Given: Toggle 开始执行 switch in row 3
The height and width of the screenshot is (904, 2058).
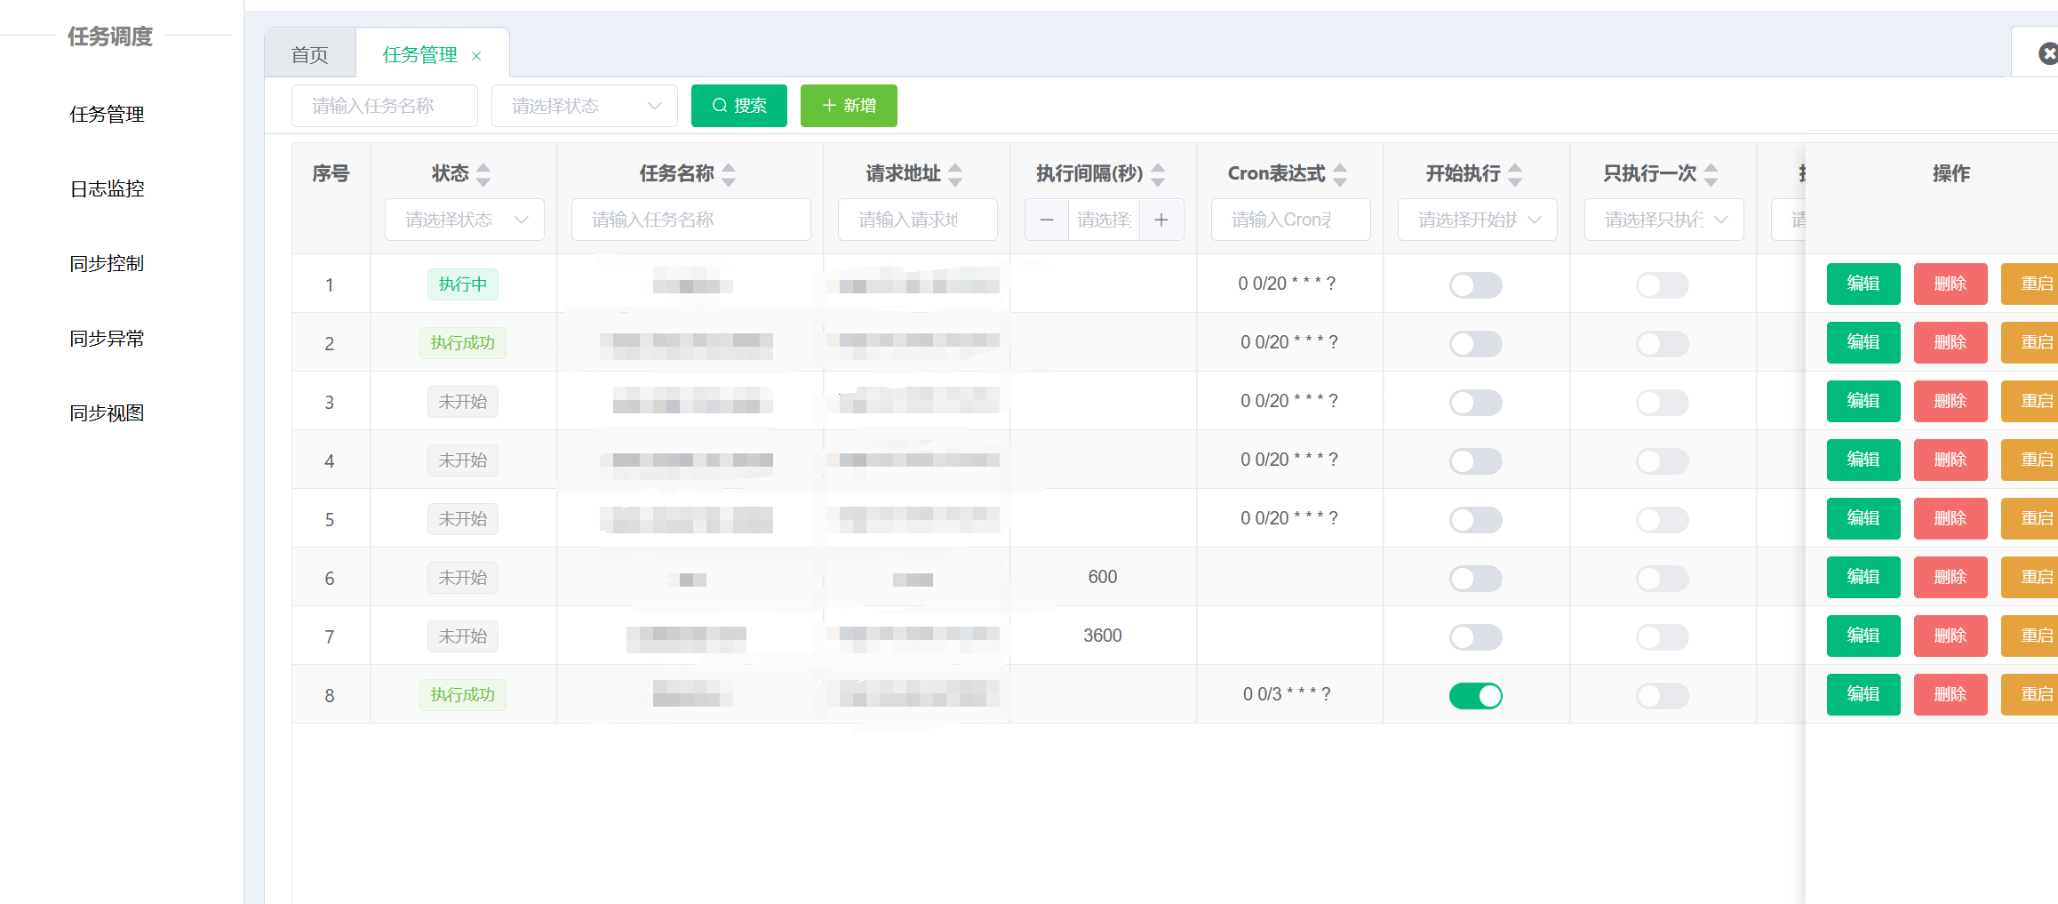Looking at the screenshot, I should (x=1476, y=402).
